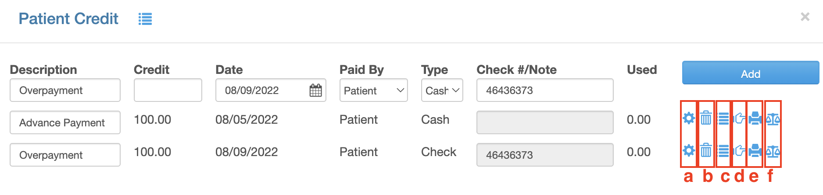The image size is (823, 195).
Task: Expand the Type dropdown showing Cash
Action: point(442,90)
